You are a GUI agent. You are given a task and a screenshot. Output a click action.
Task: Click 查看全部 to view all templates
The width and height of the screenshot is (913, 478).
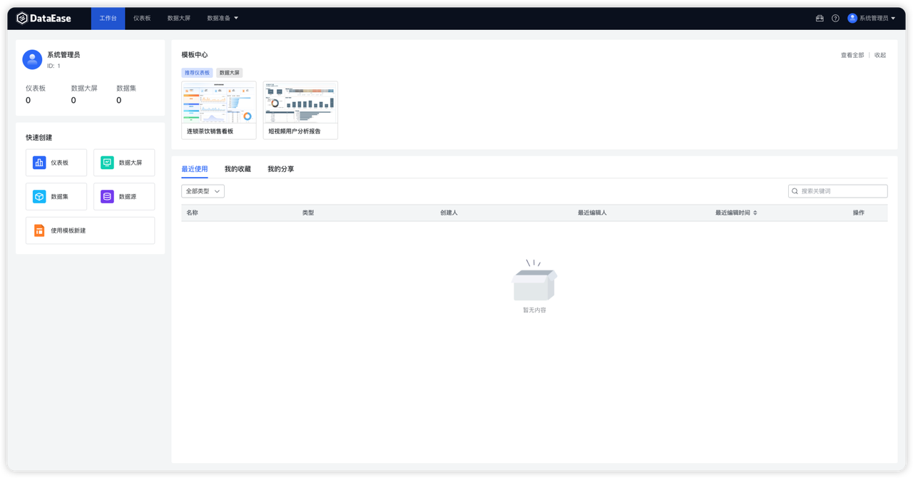coord(851,54)
